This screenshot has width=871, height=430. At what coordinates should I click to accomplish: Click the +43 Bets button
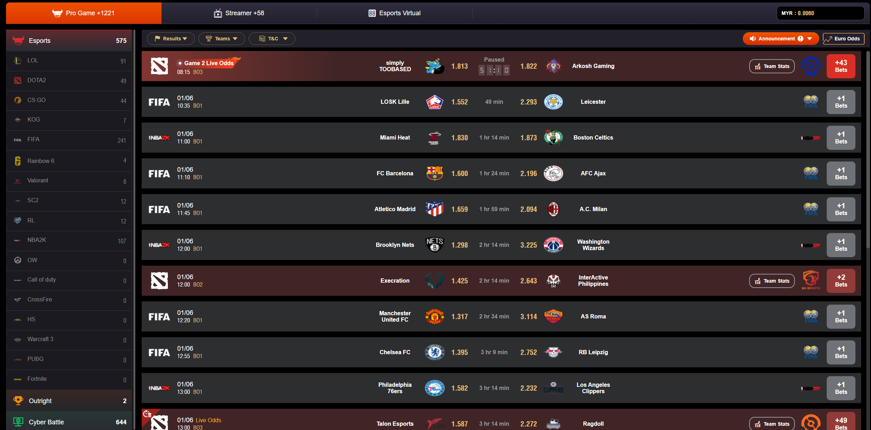pyautogui.click(x=841, y=66)
